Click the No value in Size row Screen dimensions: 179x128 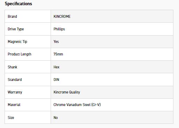(x=55, y=118)
